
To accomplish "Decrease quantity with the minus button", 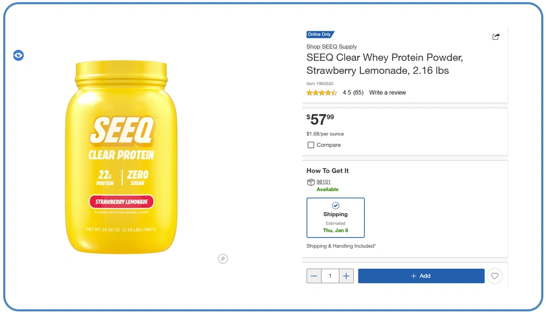I will [314, 276].
